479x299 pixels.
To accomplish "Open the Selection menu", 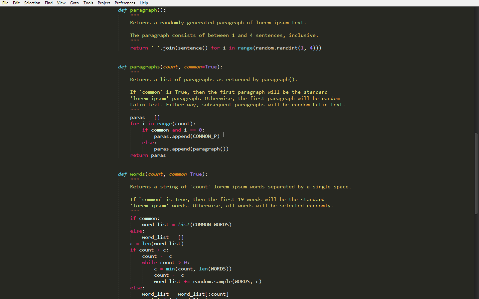I will click(32, 3).
